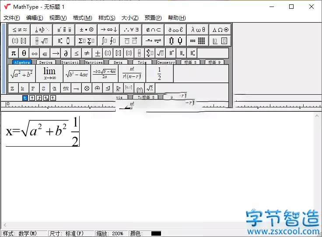
Task: Open the integral templates palette
Action: coord(109,41)
